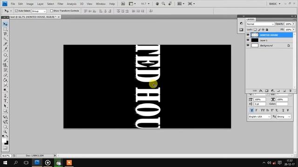
Task: Select the Rectangle shape tool
Action: click(5, 111)
